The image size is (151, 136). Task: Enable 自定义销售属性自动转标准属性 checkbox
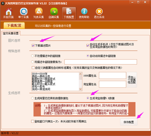pyautogui.click(x=33, y=68)
